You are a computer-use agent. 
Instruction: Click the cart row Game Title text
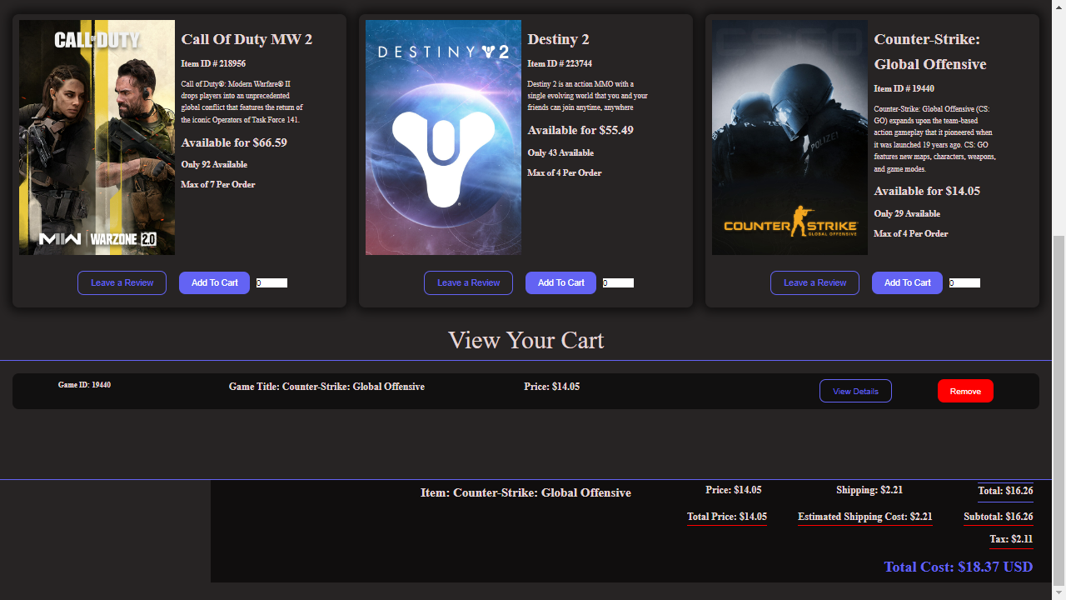pos(326,387)
